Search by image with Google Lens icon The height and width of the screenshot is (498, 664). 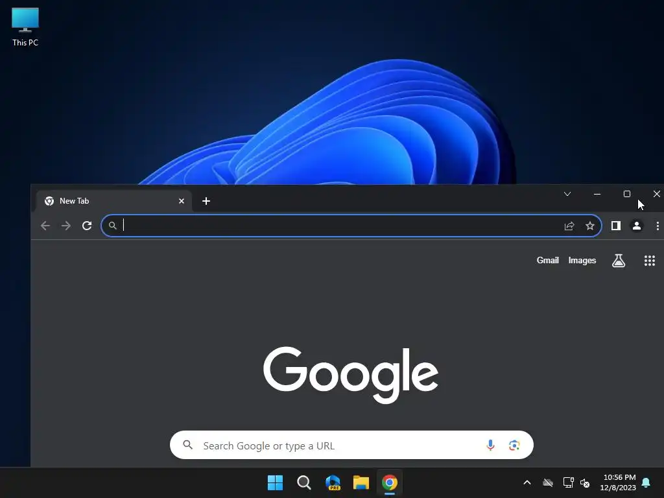coord(514,445)
